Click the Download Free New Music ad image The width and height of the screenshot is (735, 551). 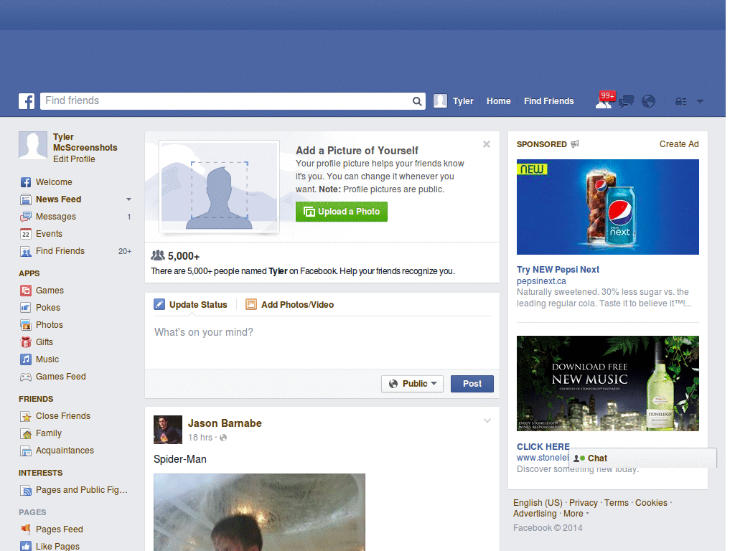[x=607, y=383]
